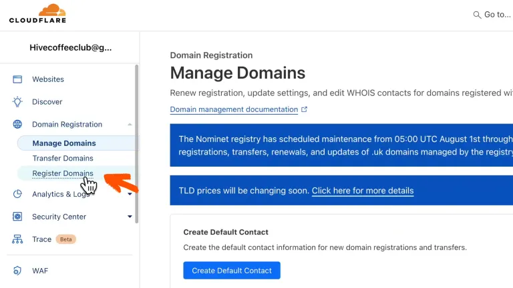Open Domain management documentation link
The width and height of the screenshot is (513, 288).
[x=234, y=109]
